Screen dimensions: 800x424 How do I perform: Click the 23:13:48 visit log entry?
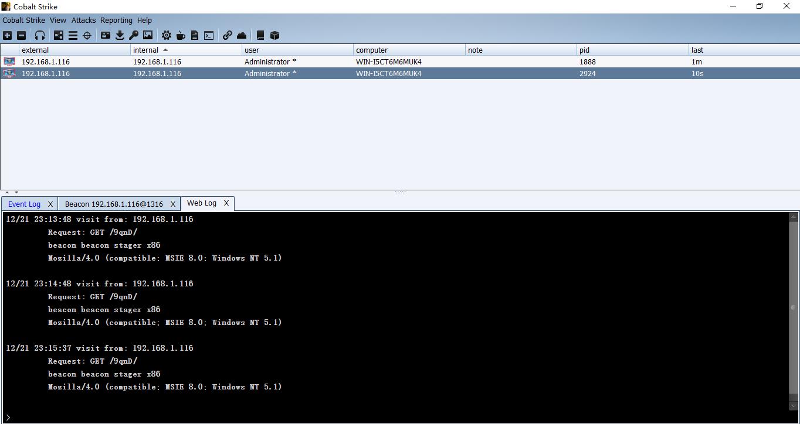coord(100,219)
